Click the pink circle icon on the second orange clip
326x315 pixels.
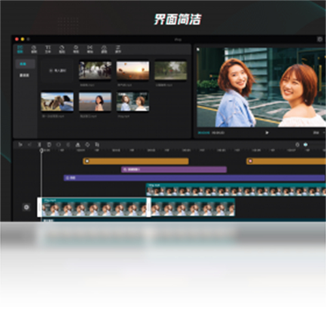click(250, 161)
